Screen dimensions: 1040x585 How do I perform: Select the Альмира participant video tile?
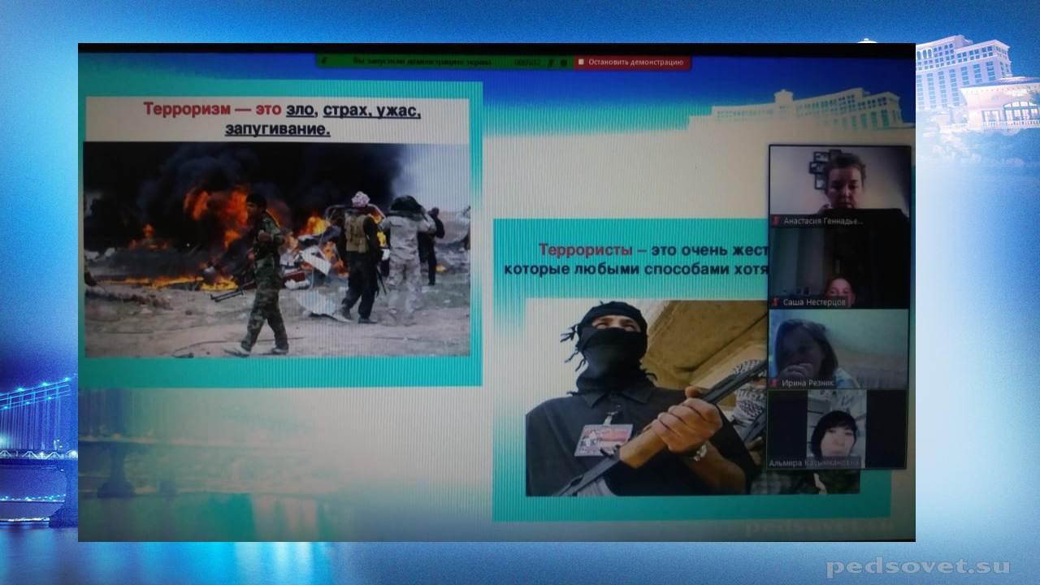tap(837, 429)
